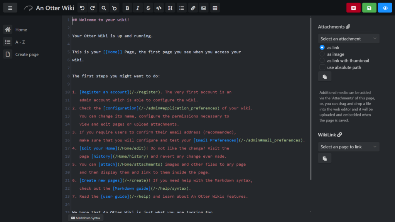Screen dimensions: 395x222
Task: Click '[Markdown guide]' text on line 22
Action: click(132, 188)
